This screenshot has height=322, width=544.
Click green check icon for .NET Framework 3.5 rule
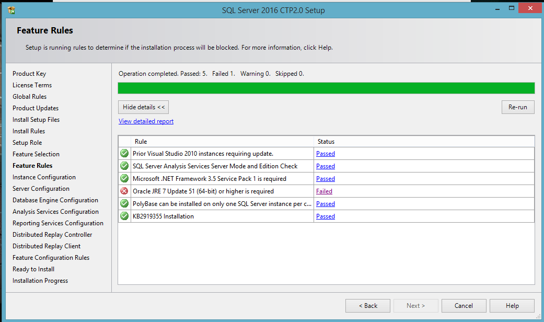click(124, 178)
